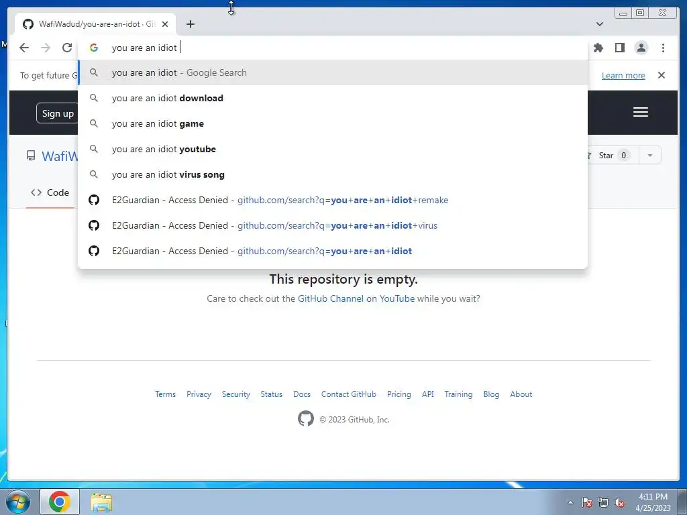Open the About footer link
The height and width of the screenshot is (515, 687).
(521, 394)
